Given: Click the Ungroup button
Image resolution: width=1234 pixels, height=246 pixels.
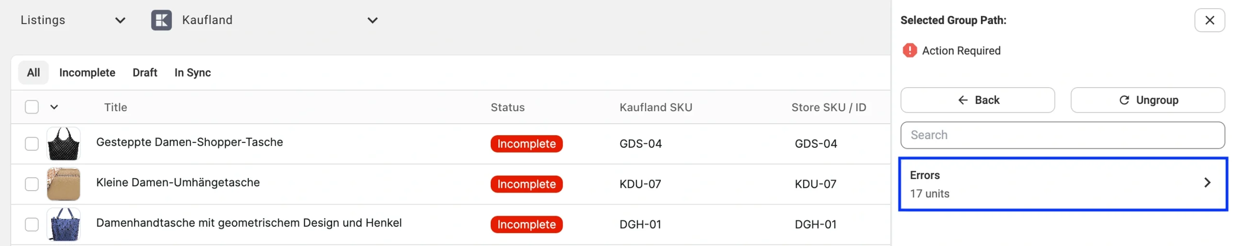Looking at the screenshot, I should (x=1147, y=100).
